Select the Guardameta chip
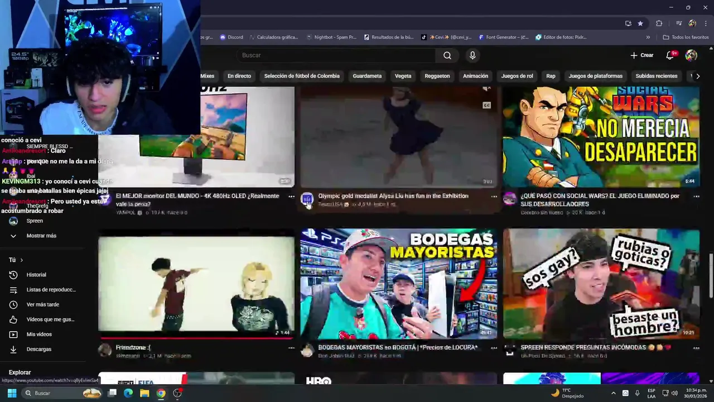 (x=367, y=76)
